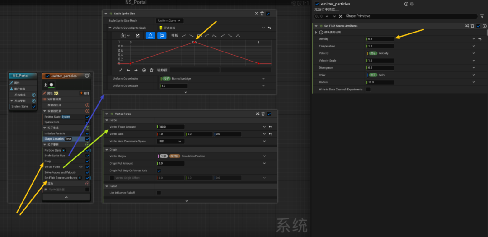This screenshot has height=237, width=488.
Task: Open the curve in external editor icon
Action: pyautogui.click(x=137, y=35)
